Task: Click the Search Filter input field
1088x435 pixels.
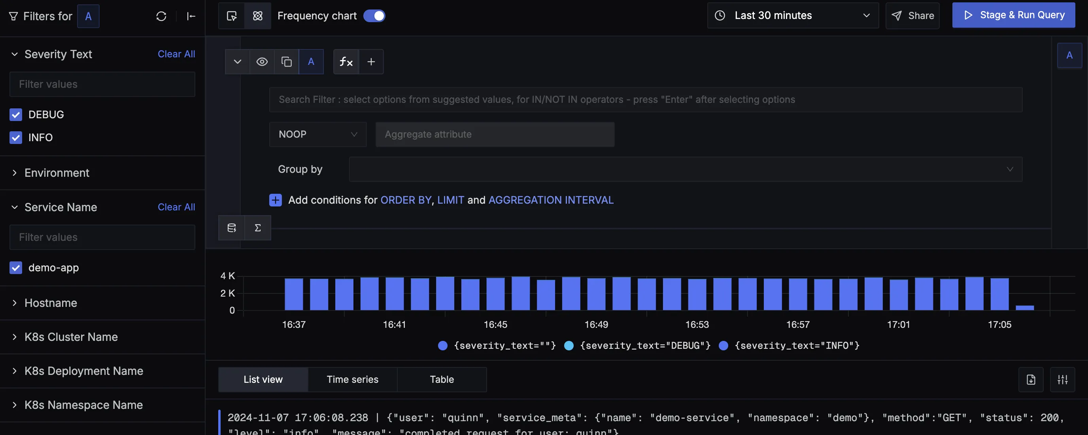Action: point(645,100)
